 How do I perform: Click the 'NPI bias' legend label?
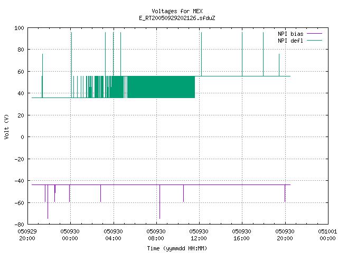[290, 34]
